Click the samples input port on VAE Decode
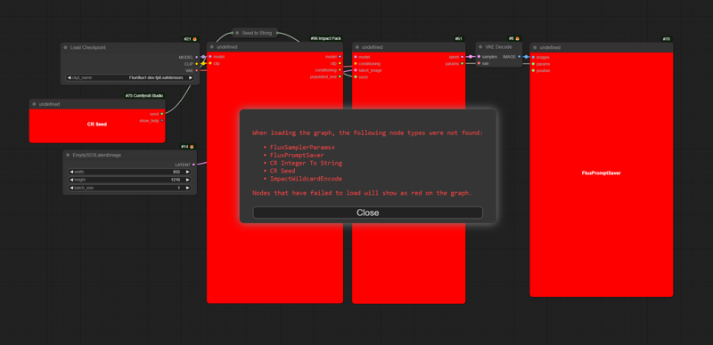This screenshot has height=345, width=713. pyautogui.click(x=479, y=57)
